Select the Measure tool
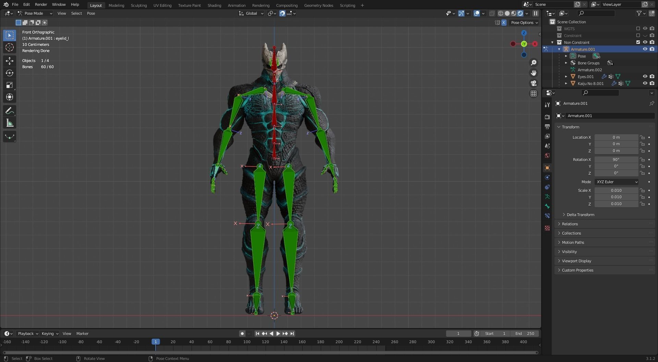Image resolution: width=658 pixels, height=362 pixels. (10, 123)
